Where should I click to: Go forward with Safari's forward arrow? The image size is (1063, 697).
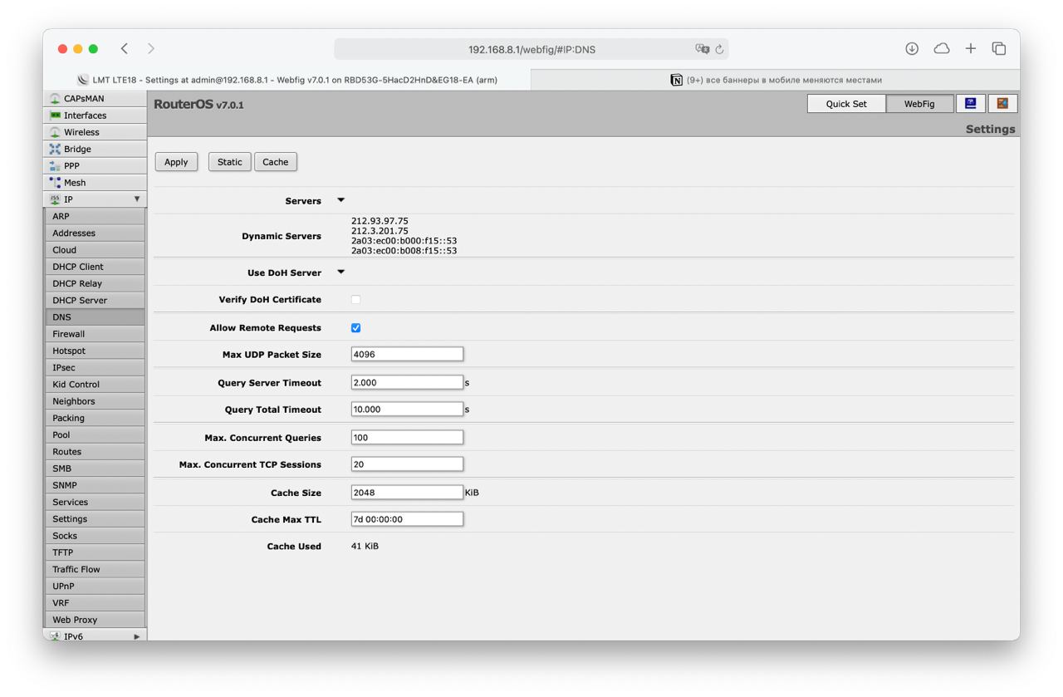[x=150, y=49]
